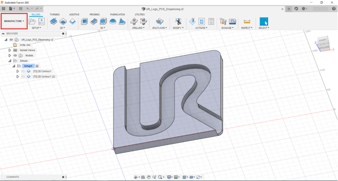Click the Display Settings monitor icon

(x=169, y=177)
